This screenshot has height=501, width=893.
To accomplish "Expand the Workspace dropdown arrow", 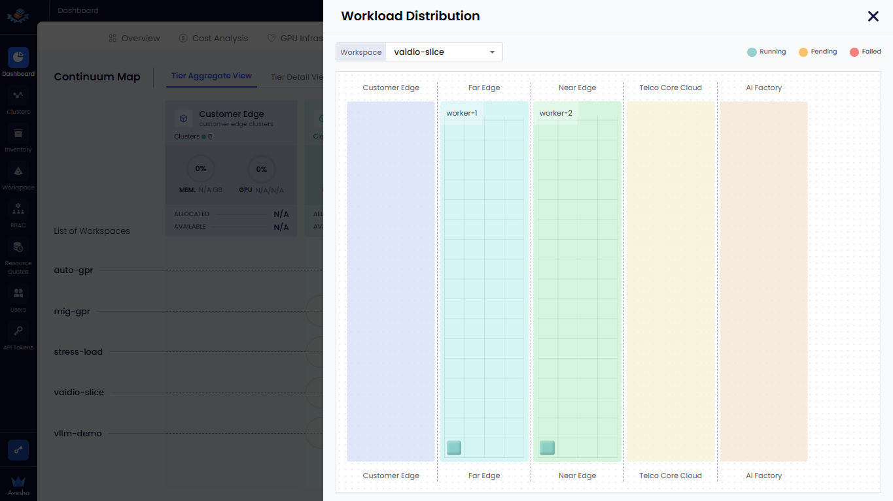I will pos(492,52).
